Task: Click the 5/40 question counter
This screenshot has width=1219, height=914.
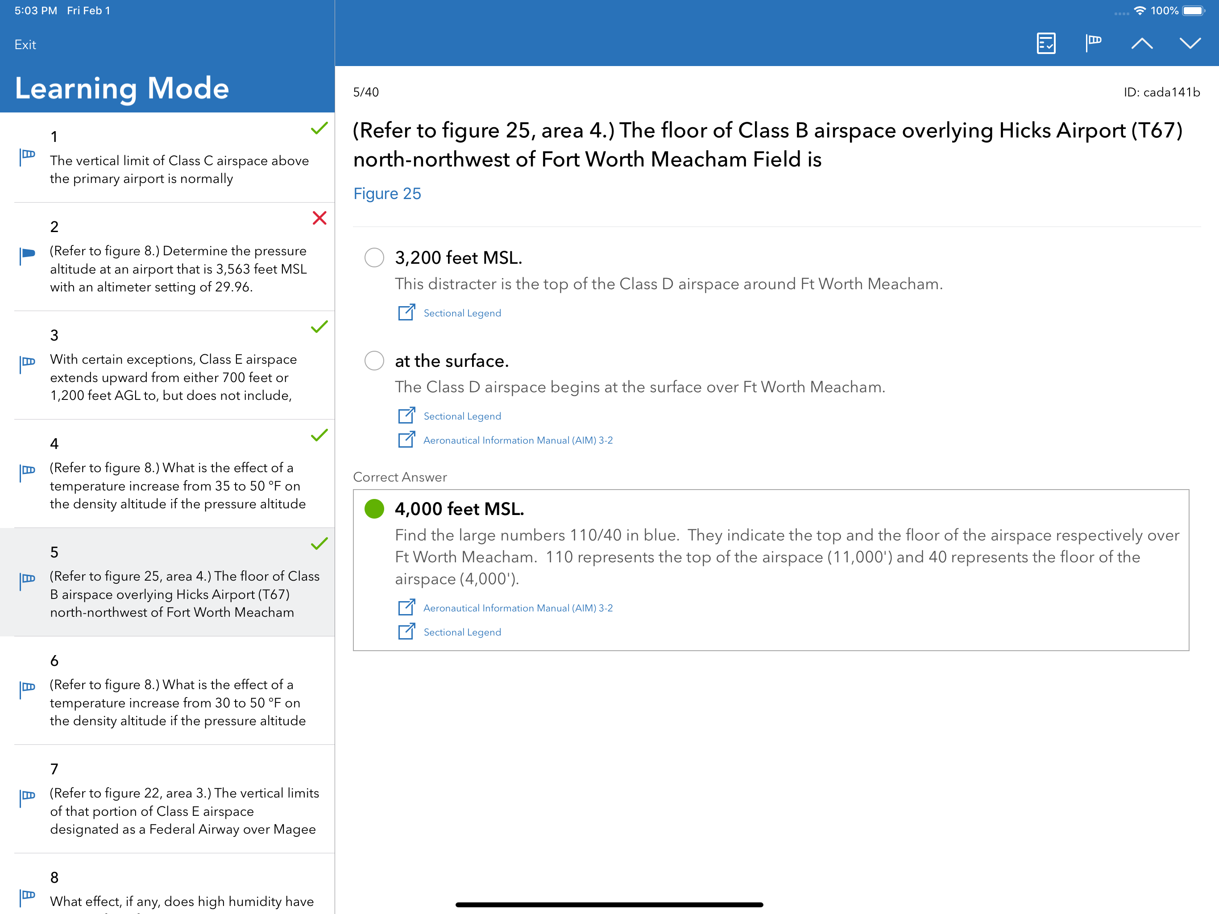Action: pos(366,92)
